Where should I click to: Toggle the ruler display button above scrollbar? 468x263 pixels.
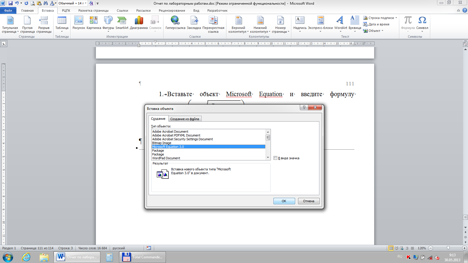point(465,44)
